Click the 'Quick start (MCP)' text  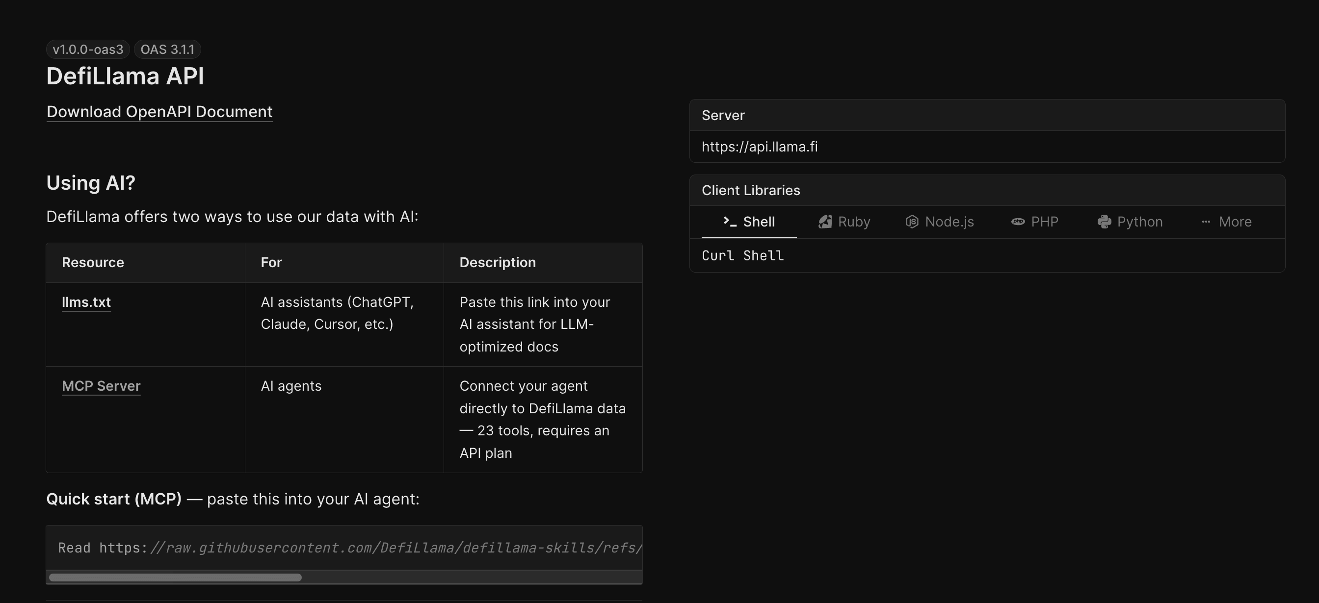click(x=114, y=499)
